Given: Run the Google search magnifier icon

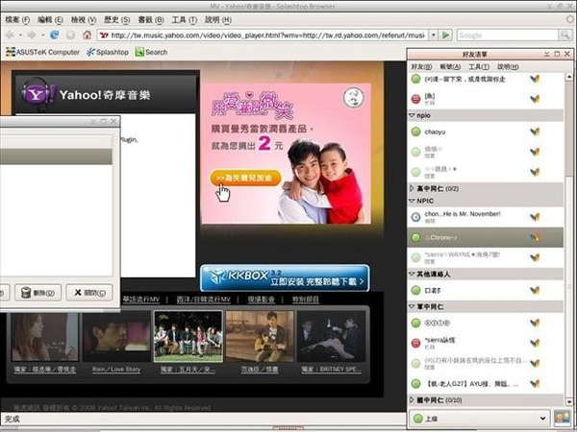Looking at the screenshot, I should 564,35.
